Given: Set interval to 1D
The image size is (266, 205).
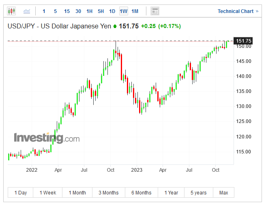Looking at the screenshot, I should [112, 11].
